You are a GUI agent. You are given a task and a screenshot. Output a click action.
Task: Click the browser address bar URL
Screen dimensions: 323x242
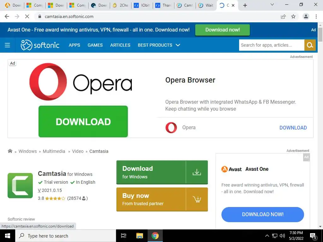[x=69, y=16]
